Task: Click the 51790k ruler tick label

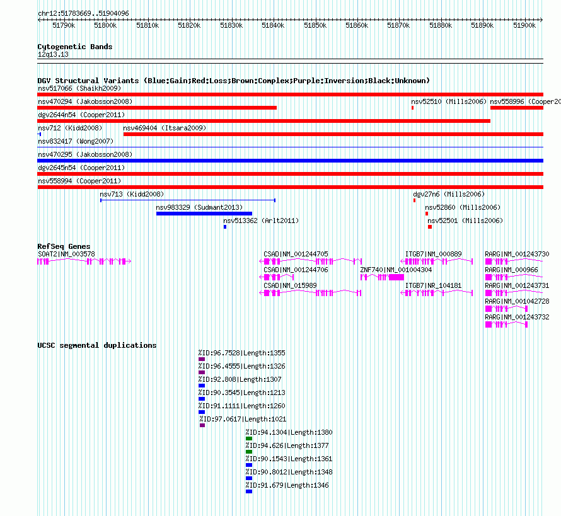Action: pos(64,25)
